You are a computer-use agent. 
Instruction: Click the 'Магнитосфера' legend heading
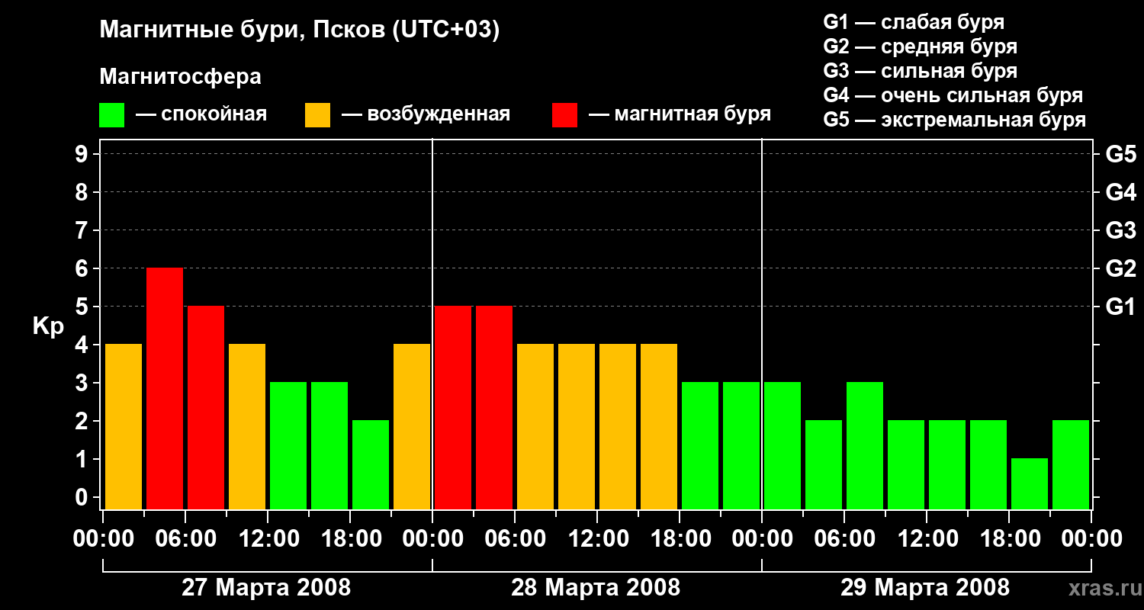[180, 77]
